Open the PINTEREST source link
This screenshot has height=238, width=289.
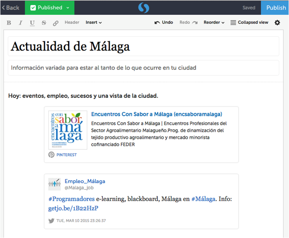(x=67, y=155)
